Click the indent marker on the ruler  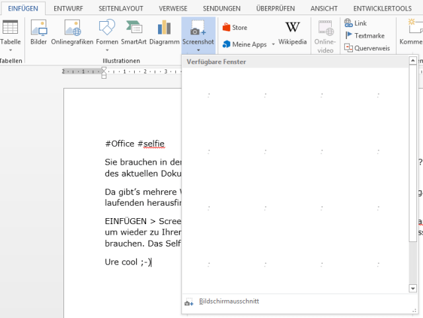(x=104, y=72)
